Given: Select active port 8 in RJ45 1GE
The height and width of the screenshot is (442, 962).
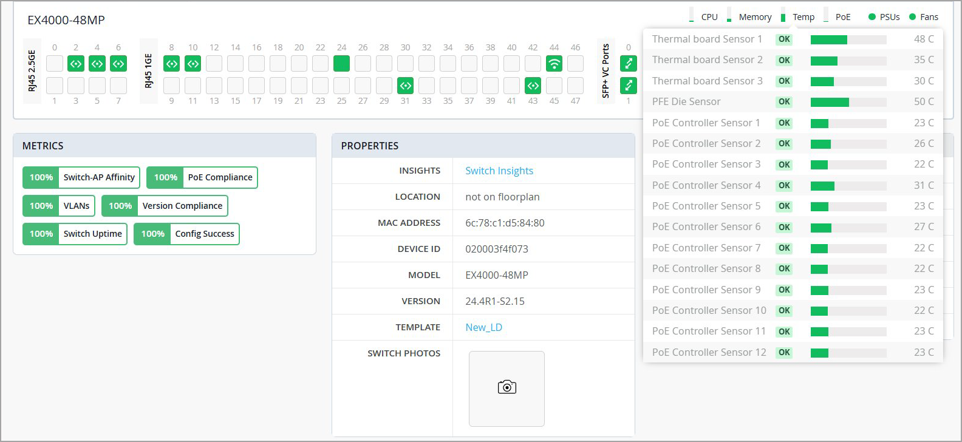Looking at the screenshot, I should tap(172, 63).
